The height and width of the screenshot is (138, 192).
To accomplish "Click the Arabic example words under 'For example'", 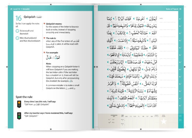I will point(55,58).
